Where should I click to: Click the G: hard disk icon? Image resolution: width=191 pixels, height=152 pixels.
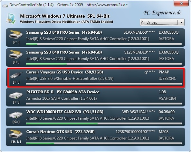pyautogui.click(x=16, y=115)
